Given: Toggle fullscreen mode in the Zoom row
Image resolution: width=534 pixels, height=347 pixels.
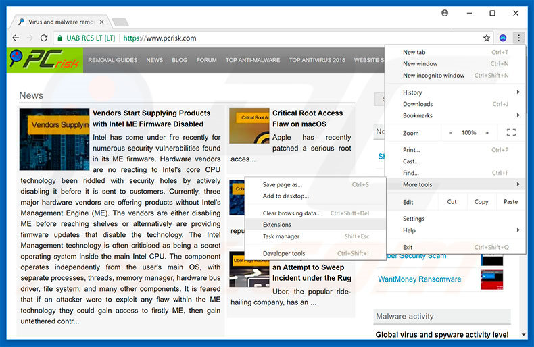Looking at the screenshot, I should click(511, 133).
